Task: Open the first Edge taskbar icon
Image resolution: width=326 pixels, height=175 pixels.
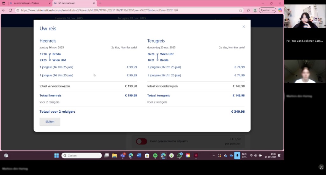Action: click(x=131, y=156)
